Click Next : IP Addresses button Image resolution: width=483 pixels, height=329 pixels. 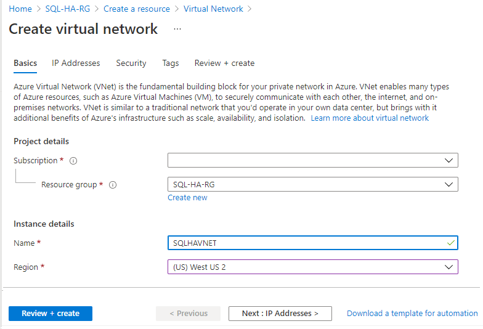point(280,314)
